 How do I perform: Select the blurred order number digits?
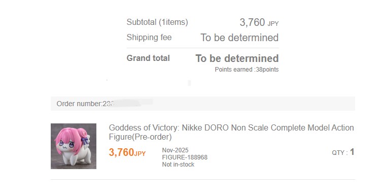coord(128,103)
